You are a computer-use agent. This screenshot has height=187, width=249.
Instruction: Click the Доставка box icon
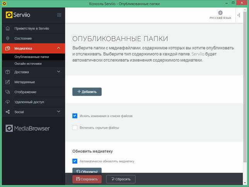tap(8, 72)
